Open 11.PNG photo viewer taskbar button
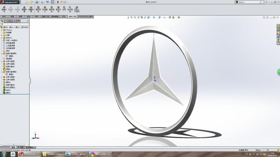The width and height of the screenshot is (280, 157). pos(77,154)
